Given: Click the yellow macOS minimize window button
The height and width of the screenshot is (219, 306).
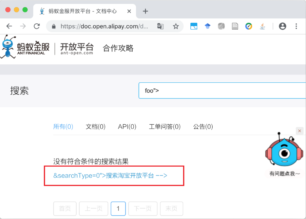Looking at the screenshot, I should click(x=16, y=10).
